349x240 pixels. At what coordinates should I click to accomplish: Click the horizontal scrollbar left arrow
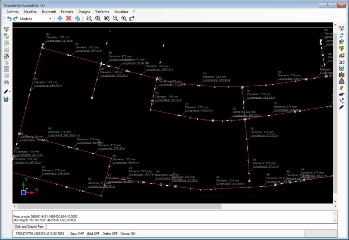(x=15, y=206)
